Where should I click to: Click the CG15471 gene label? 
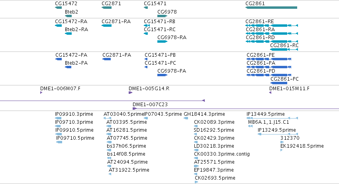[x=155, y=4]
